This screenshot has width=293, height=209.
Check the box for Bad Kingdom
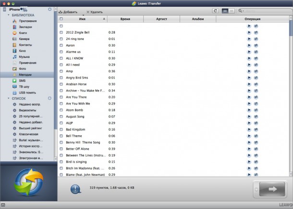61,130
